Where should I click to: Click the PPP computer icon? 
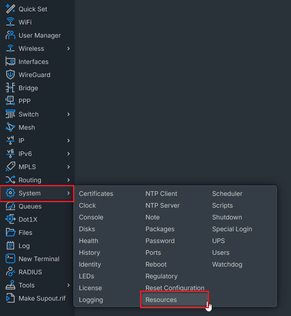(10, 101)
